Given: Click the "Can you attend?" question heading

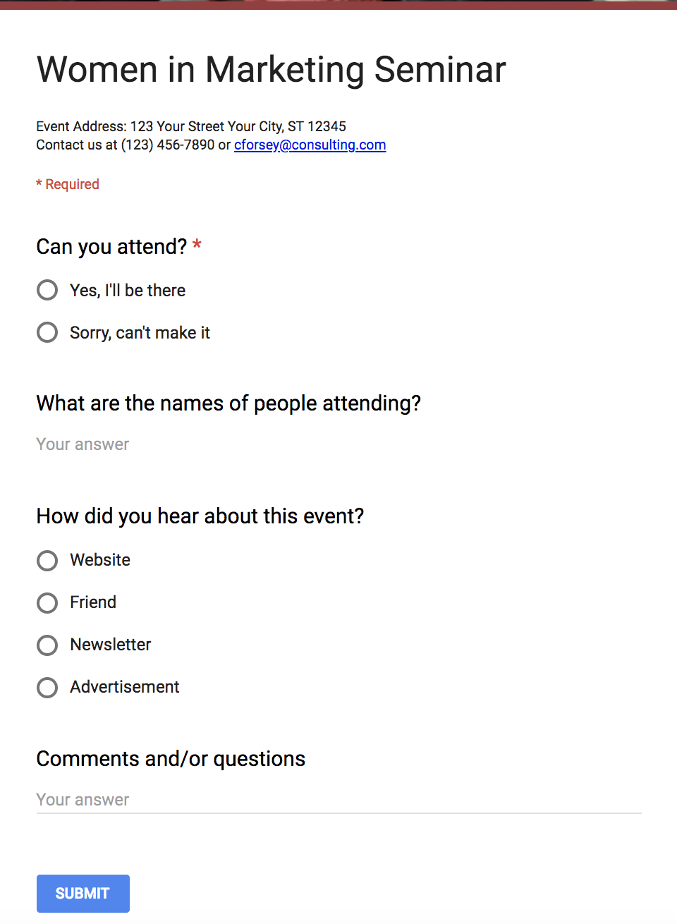Looking at the screenshot, I should point(111,247).
